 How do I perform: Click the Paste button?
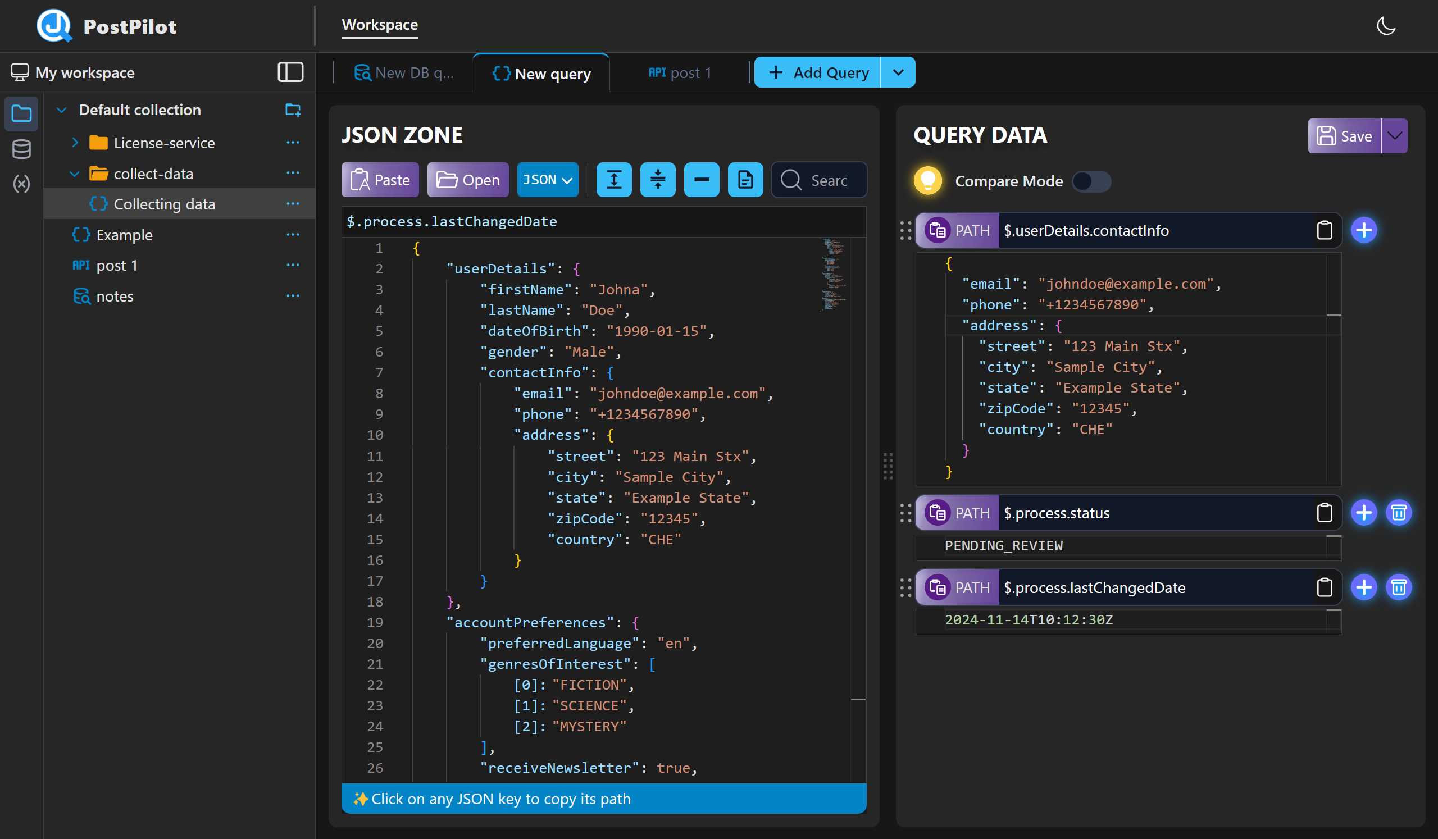[380, 180]
